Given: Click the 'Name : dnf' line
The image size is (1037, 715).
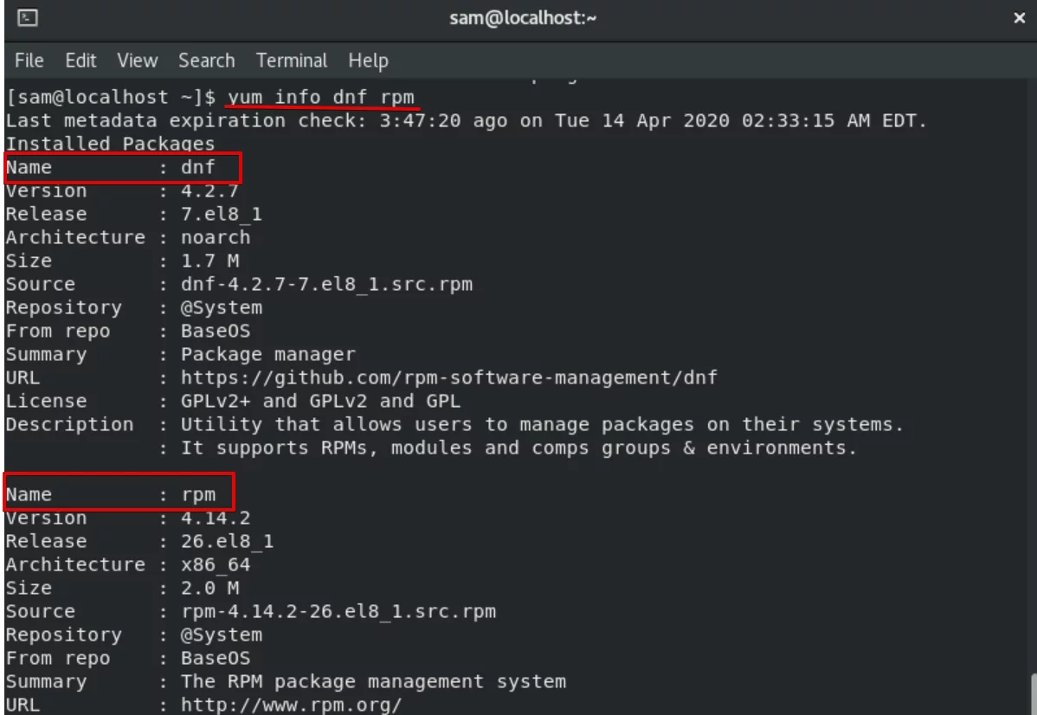Looking at the screenshot, I should 111,167.
